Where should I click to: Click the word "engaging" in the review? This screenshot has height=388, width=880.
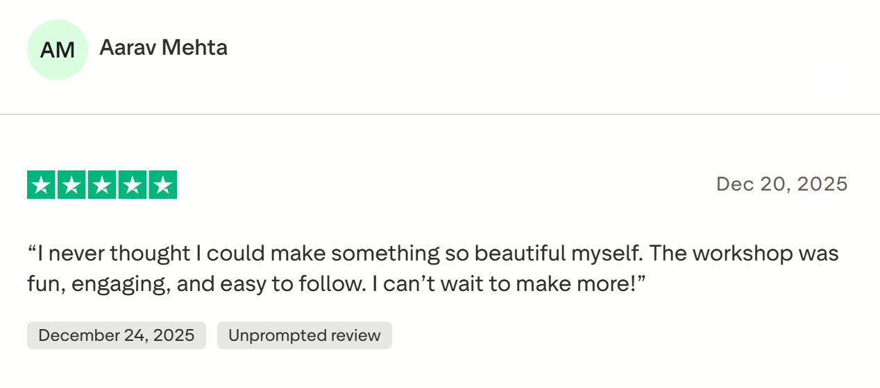point(122,284)
